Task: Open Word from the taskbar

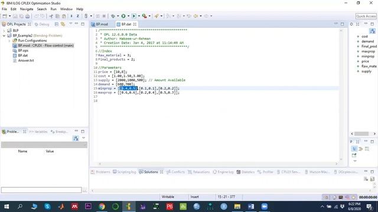Action: point(250,207)
